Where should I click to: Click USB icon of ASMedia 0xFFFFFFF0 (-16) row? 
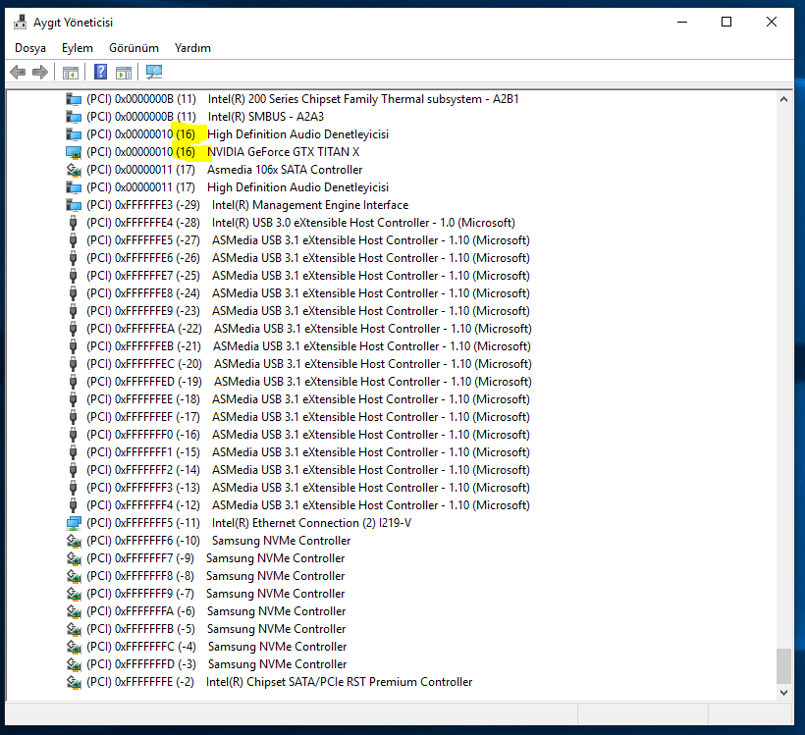click(x=73, y=435)
